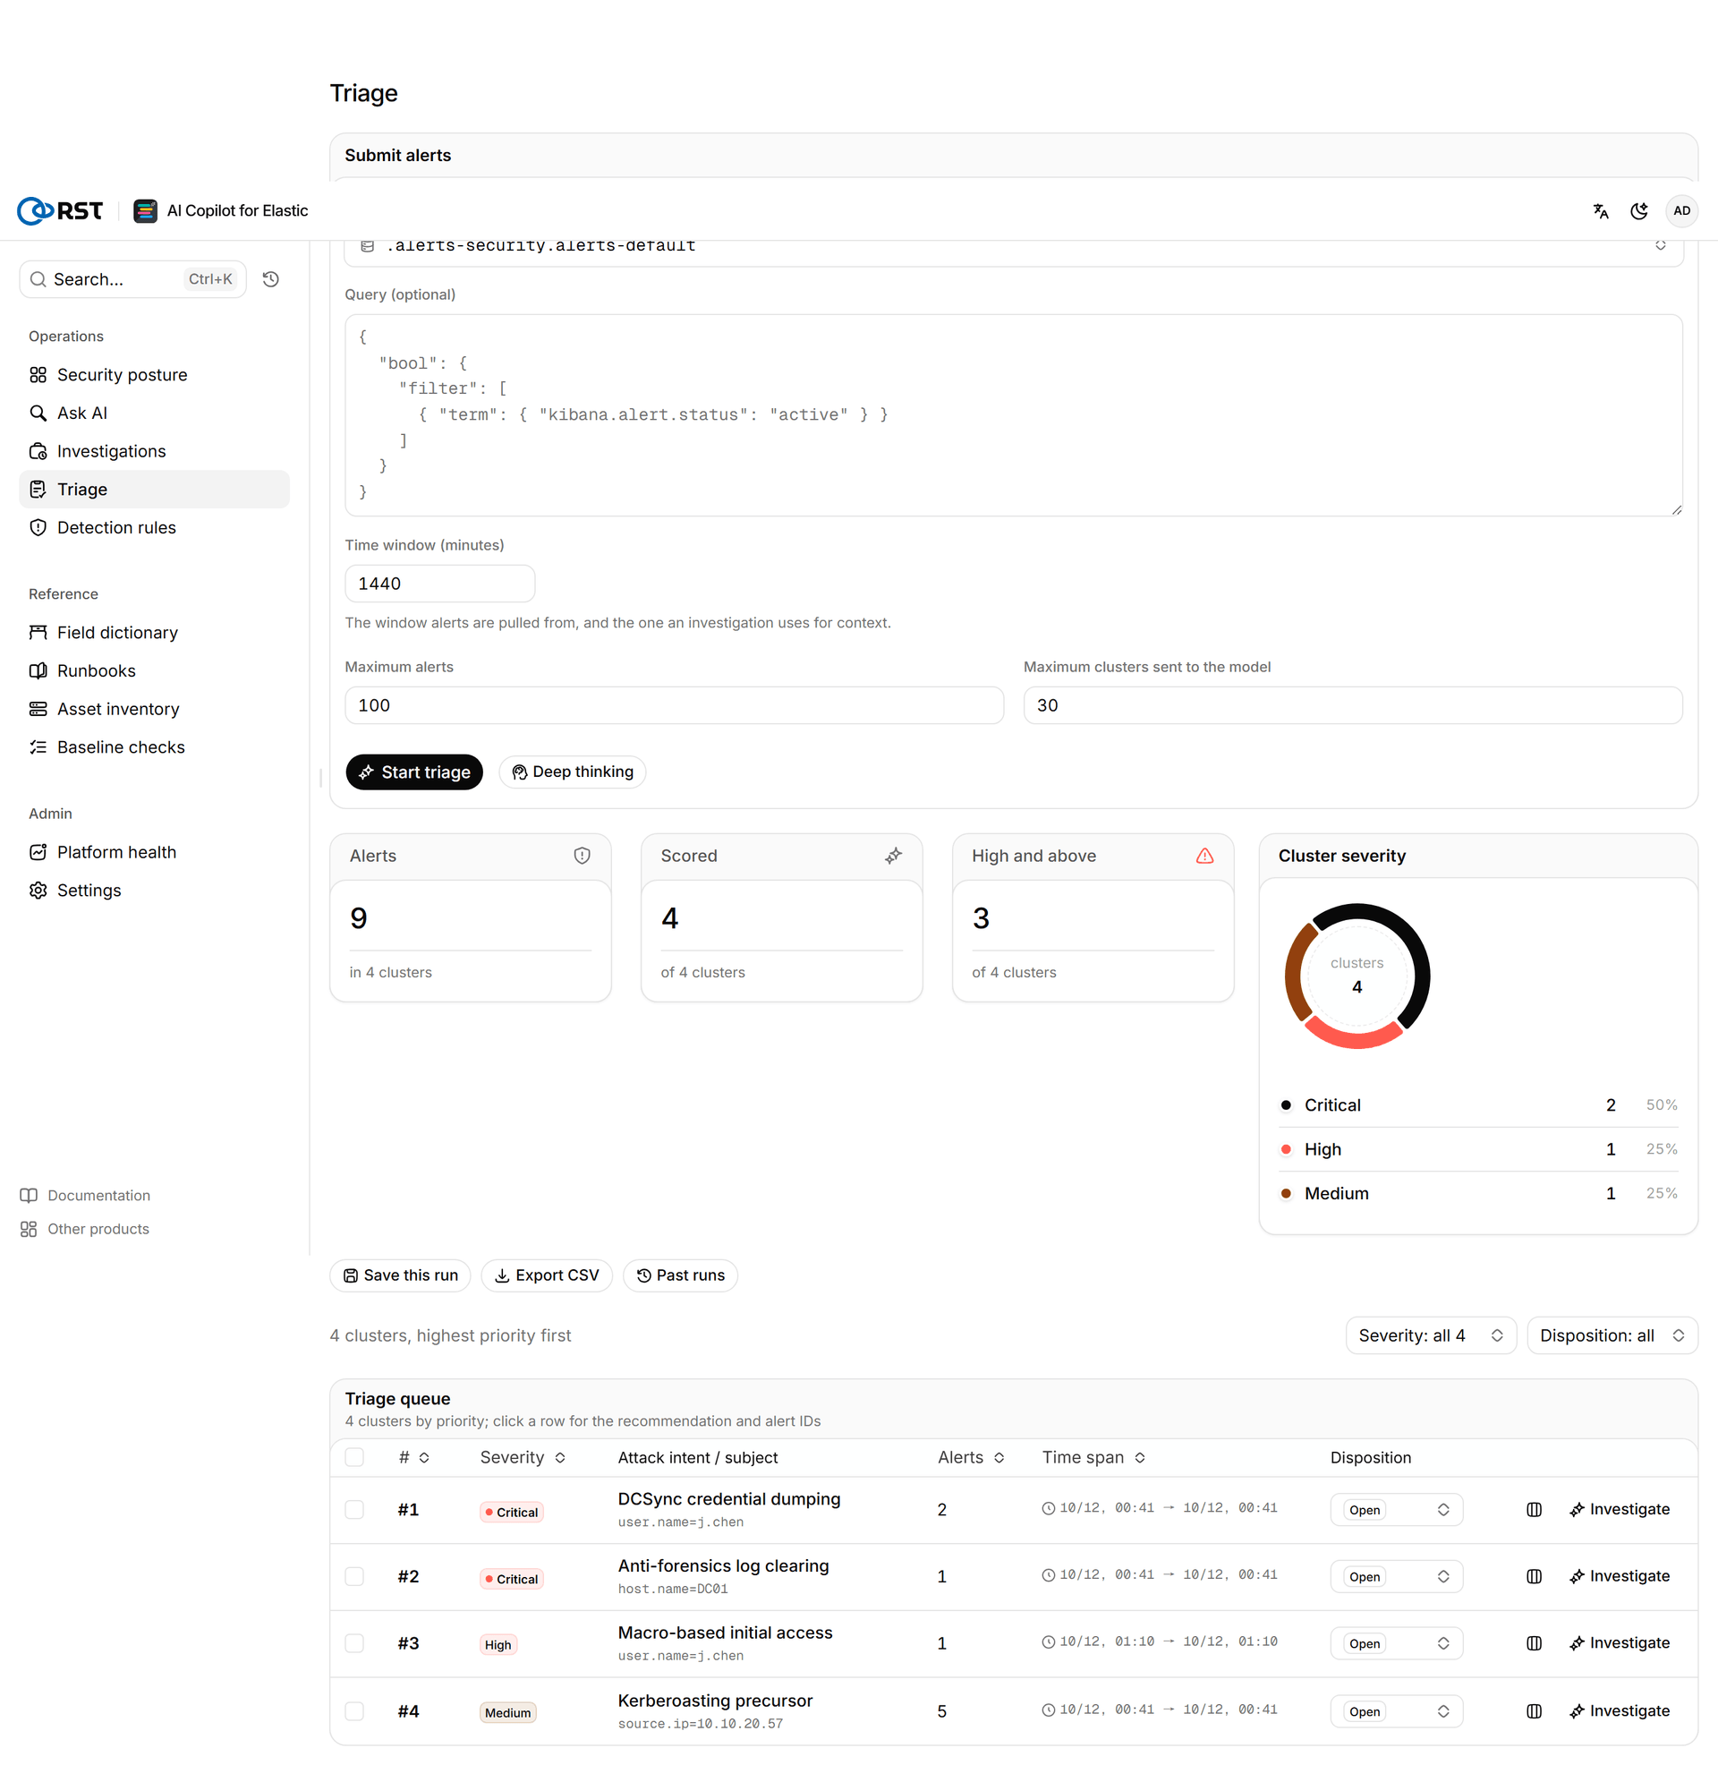Change disposition dropdown for row #2

(x=1396, y=1576)
